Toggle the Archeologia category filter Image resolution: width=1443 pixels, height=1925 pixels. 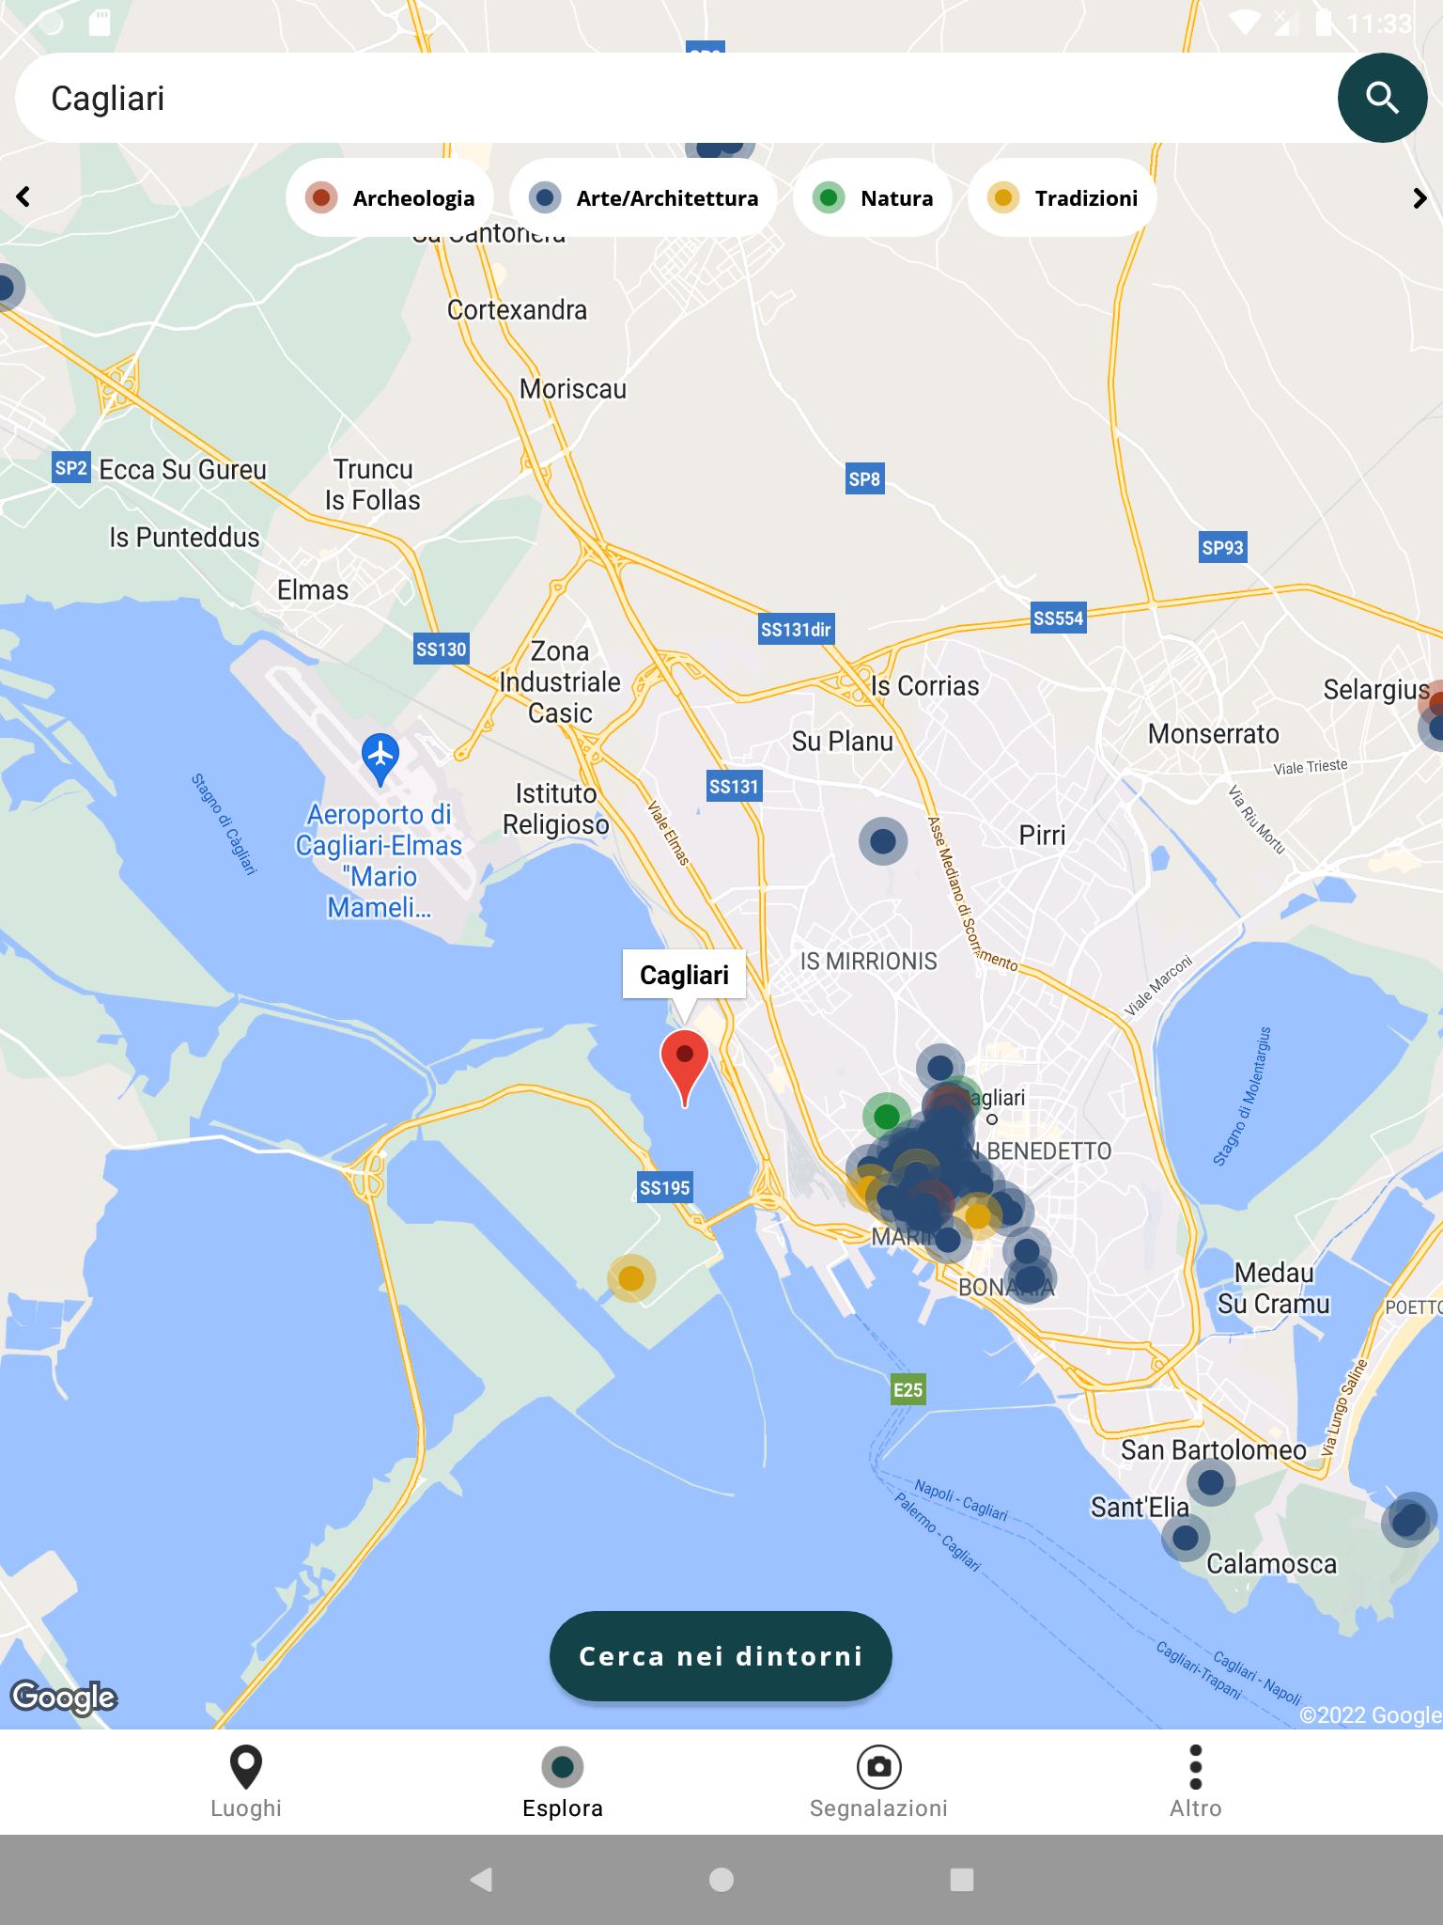(x=390, y=198)
